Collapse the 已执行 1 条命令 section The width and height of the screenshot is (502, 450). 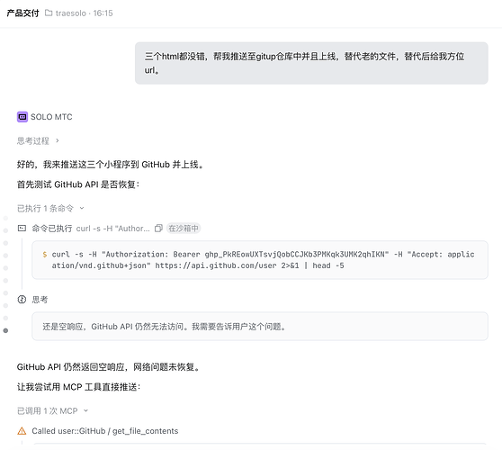click(82, 208)
